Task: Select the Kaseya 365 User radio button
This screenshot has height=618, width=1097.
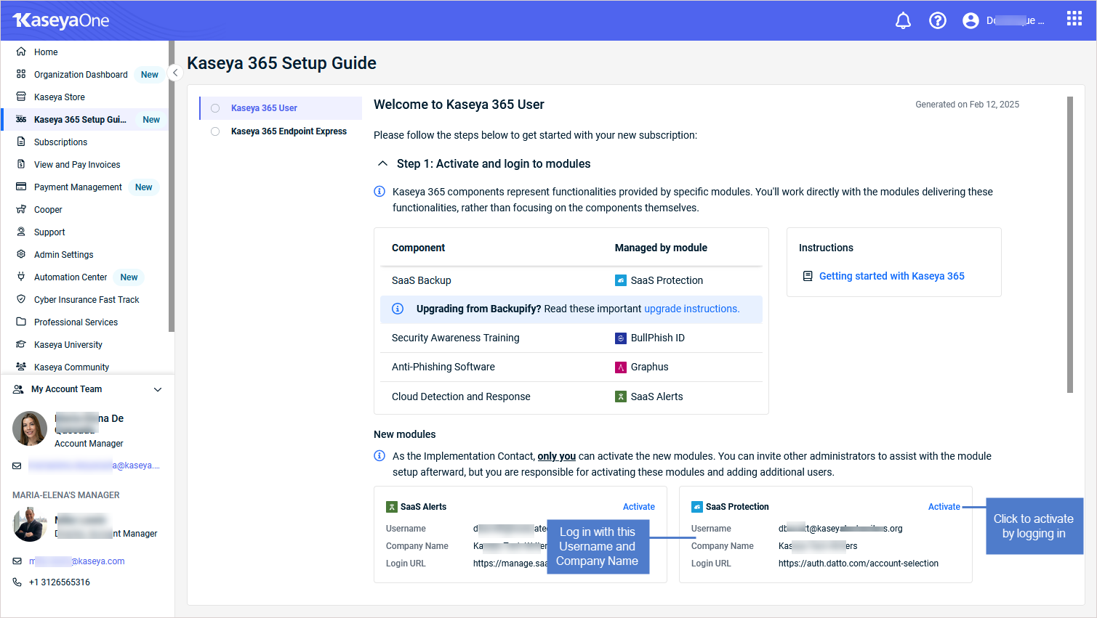Action: 215,108
